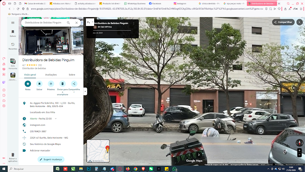Screen dimensions: 305x172
Task: Open Recentes history in sidebar
Action: (x=13, y=45)
